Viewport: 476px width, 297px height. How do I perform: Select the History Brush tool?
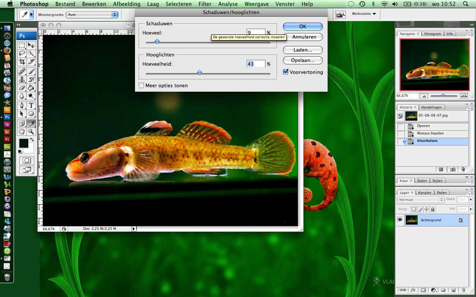(31, 80)
